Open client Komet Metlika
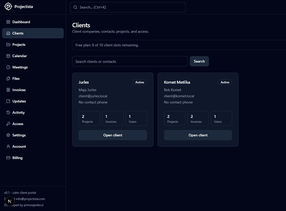The image size is (286, 211). 198,135
